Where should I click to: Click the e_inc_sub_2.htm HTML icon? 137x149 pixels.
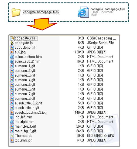(12, 61)
